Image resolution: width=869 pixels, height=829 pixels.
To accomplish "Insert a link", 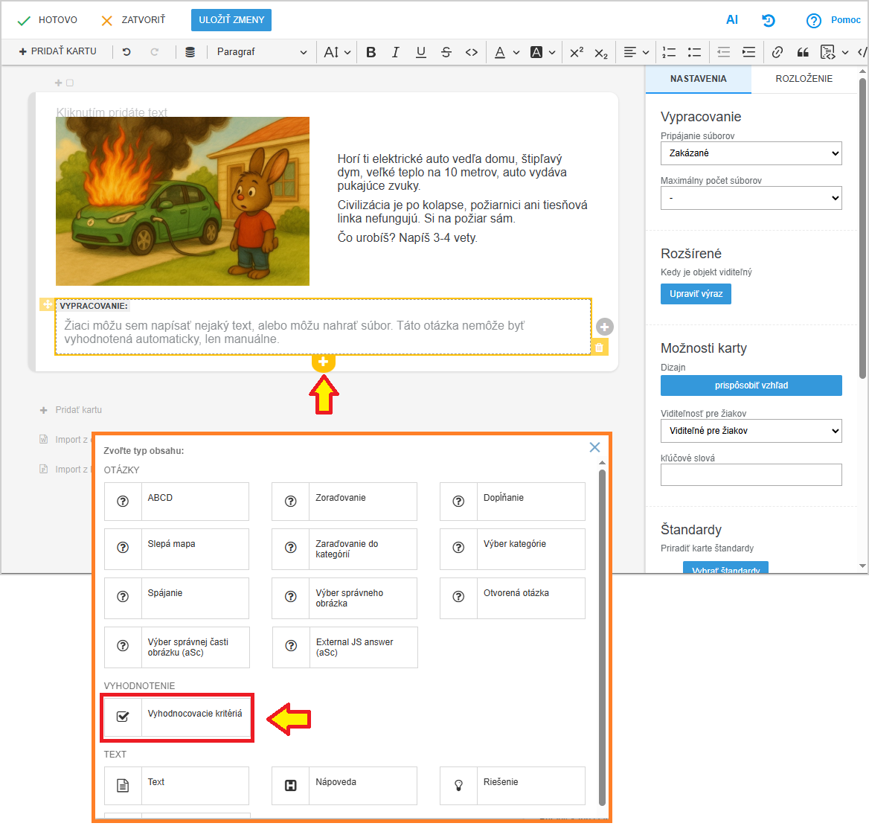I will [x=777, y=52].
